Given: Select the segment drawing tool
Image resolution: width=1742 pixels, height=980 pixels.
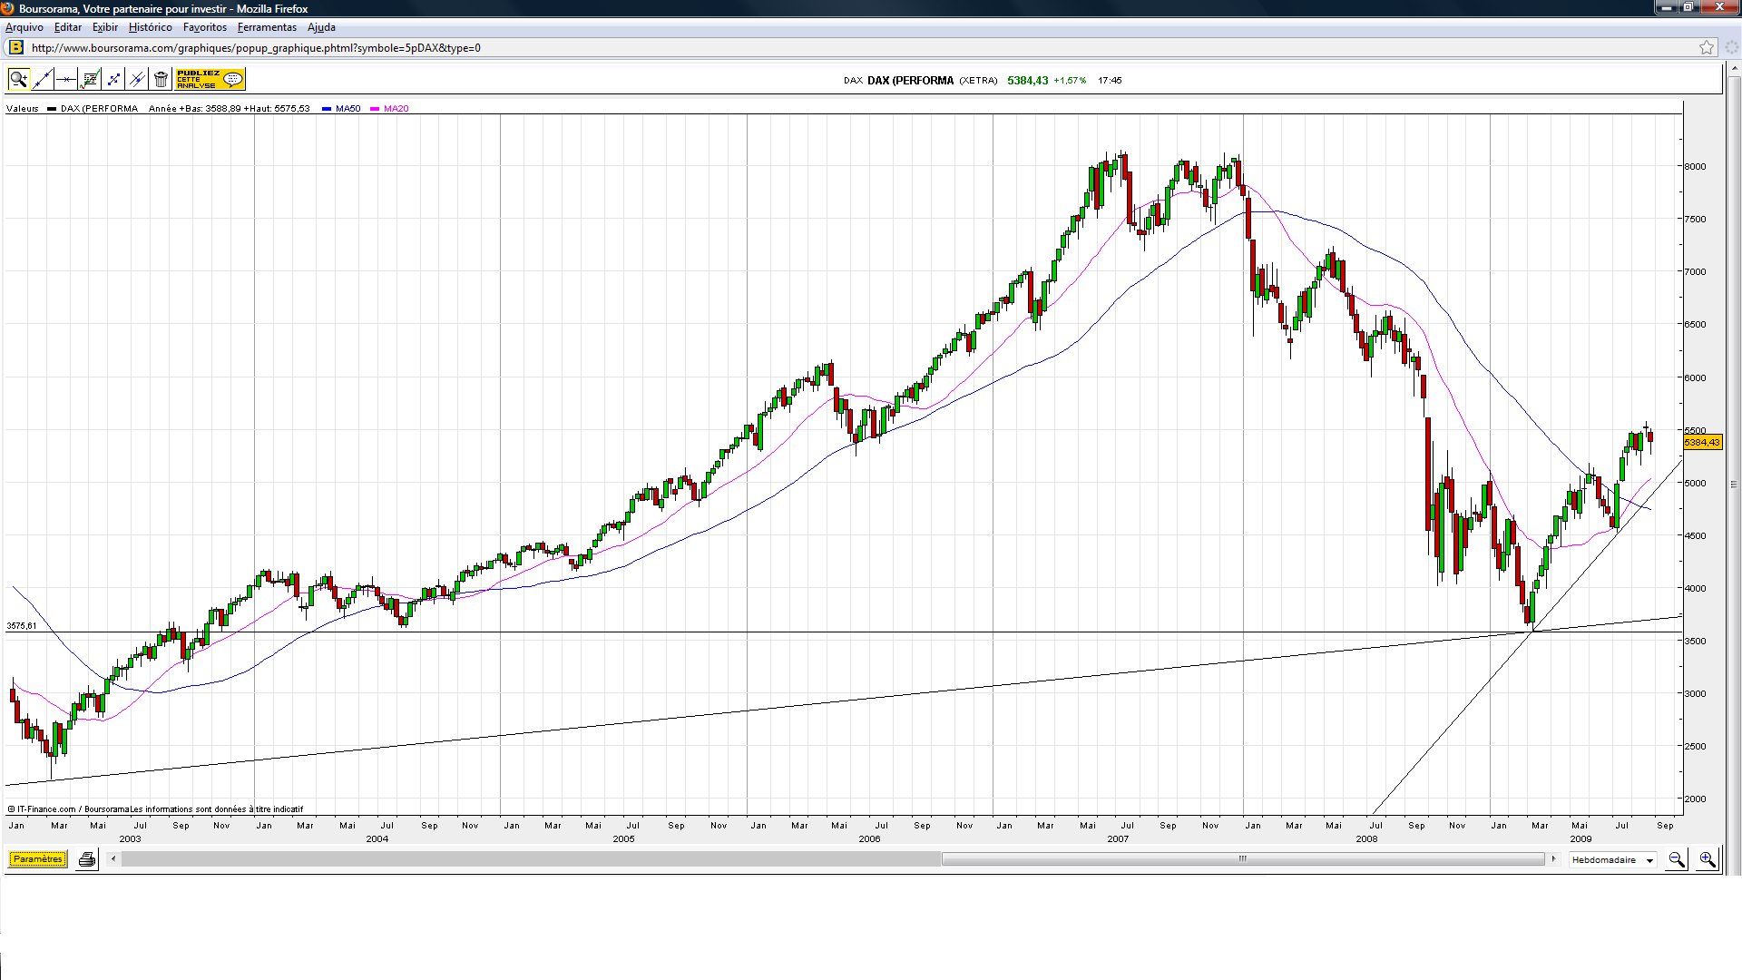Looking at the screenshot, I should pyautogui.click(x=113, y=80).
